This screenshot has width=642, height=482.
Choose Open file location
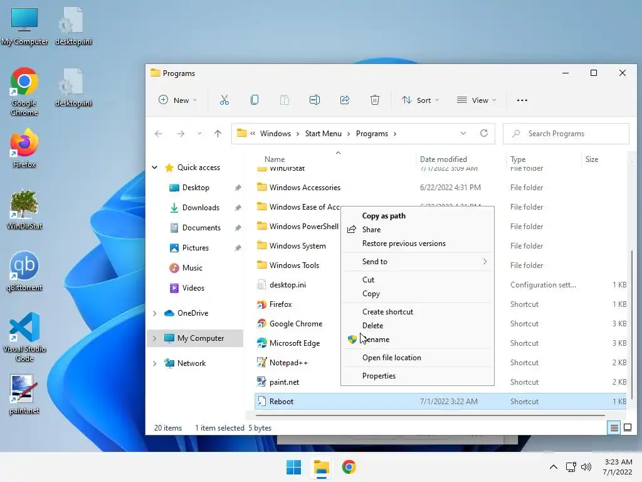pyautogui.click(x=417, y=357)
